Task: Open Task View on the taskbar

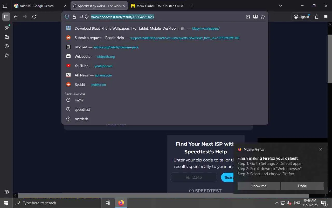Action: 108,203
